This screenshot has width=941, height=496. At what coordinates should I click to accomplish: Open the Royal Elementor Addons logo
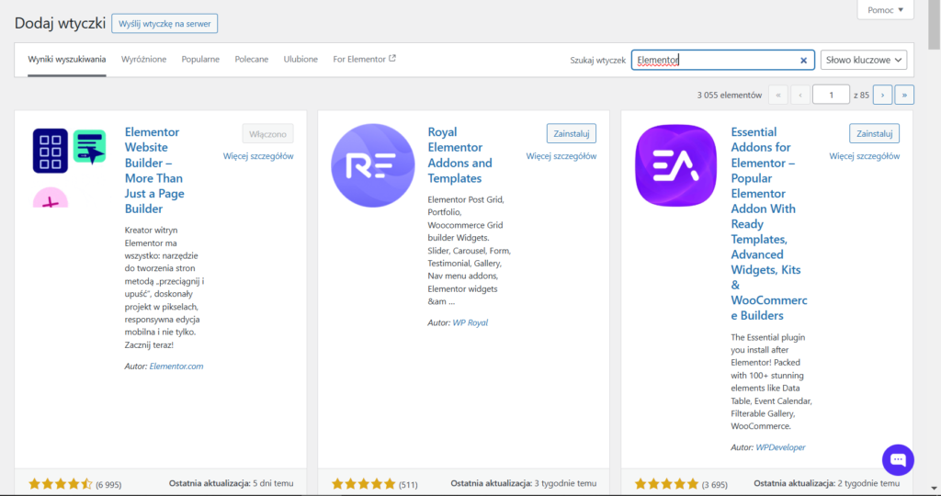[373, 165]
